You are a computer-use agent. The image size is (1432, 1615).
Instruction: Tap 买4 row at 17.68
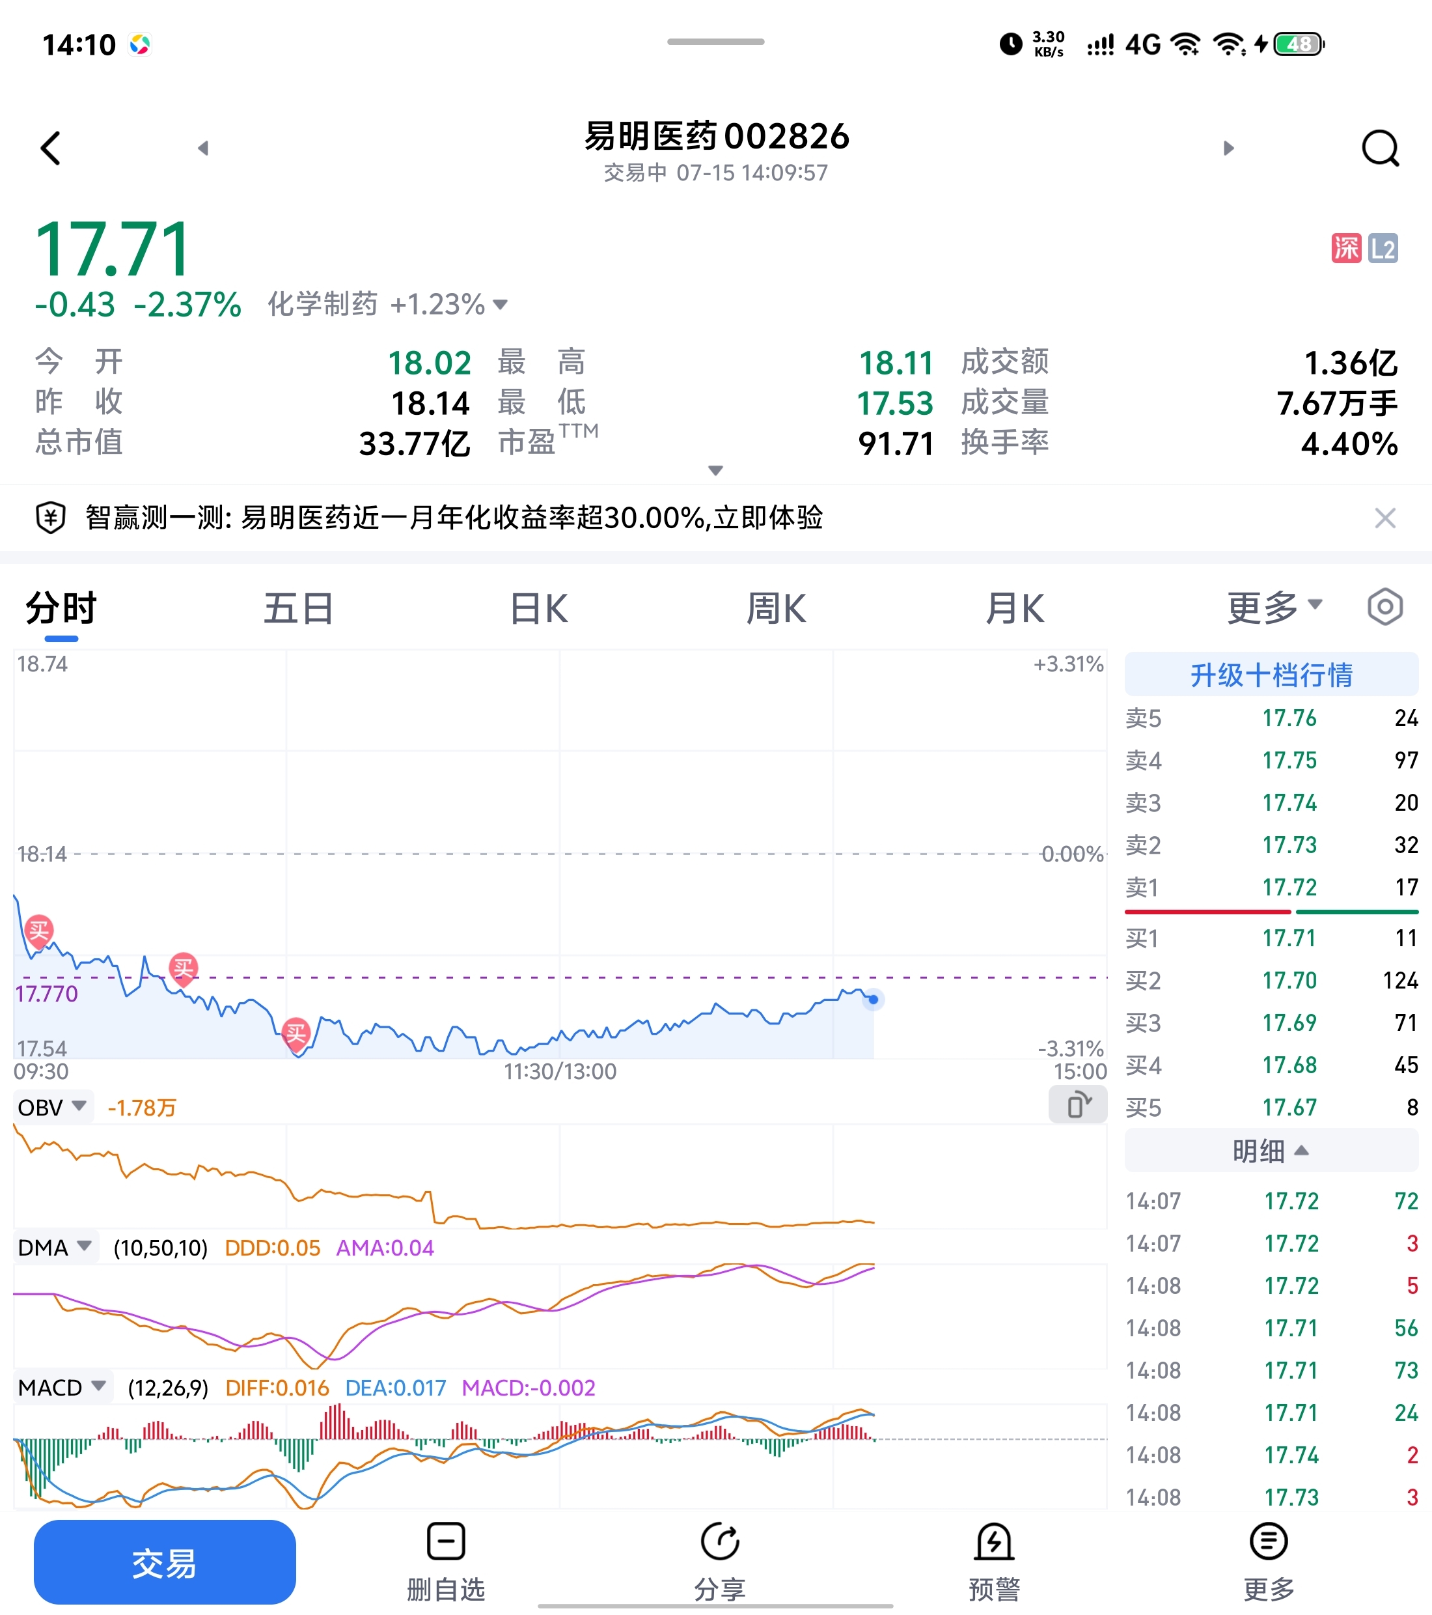point(1271,1065)
